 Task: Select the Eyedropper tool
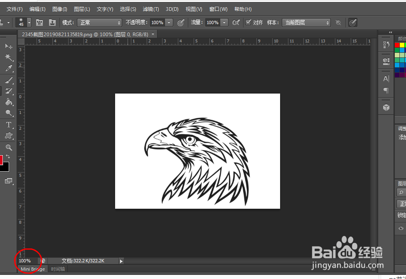tap(9, 68)
